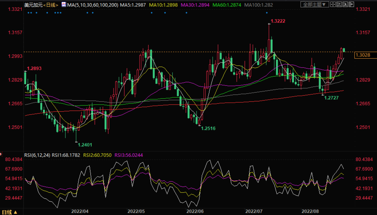Select the 1.2401 low price marker
Image resolution: width=377 pixels, height=215 pixels.
coord(85,145)
